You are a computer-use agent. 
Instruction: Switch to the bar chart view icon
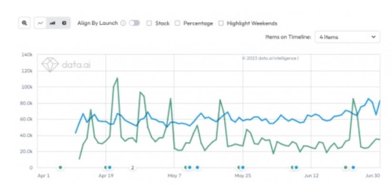point(52,23)
